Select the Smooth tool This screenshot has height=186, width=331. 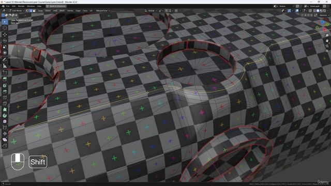point(5,121)
